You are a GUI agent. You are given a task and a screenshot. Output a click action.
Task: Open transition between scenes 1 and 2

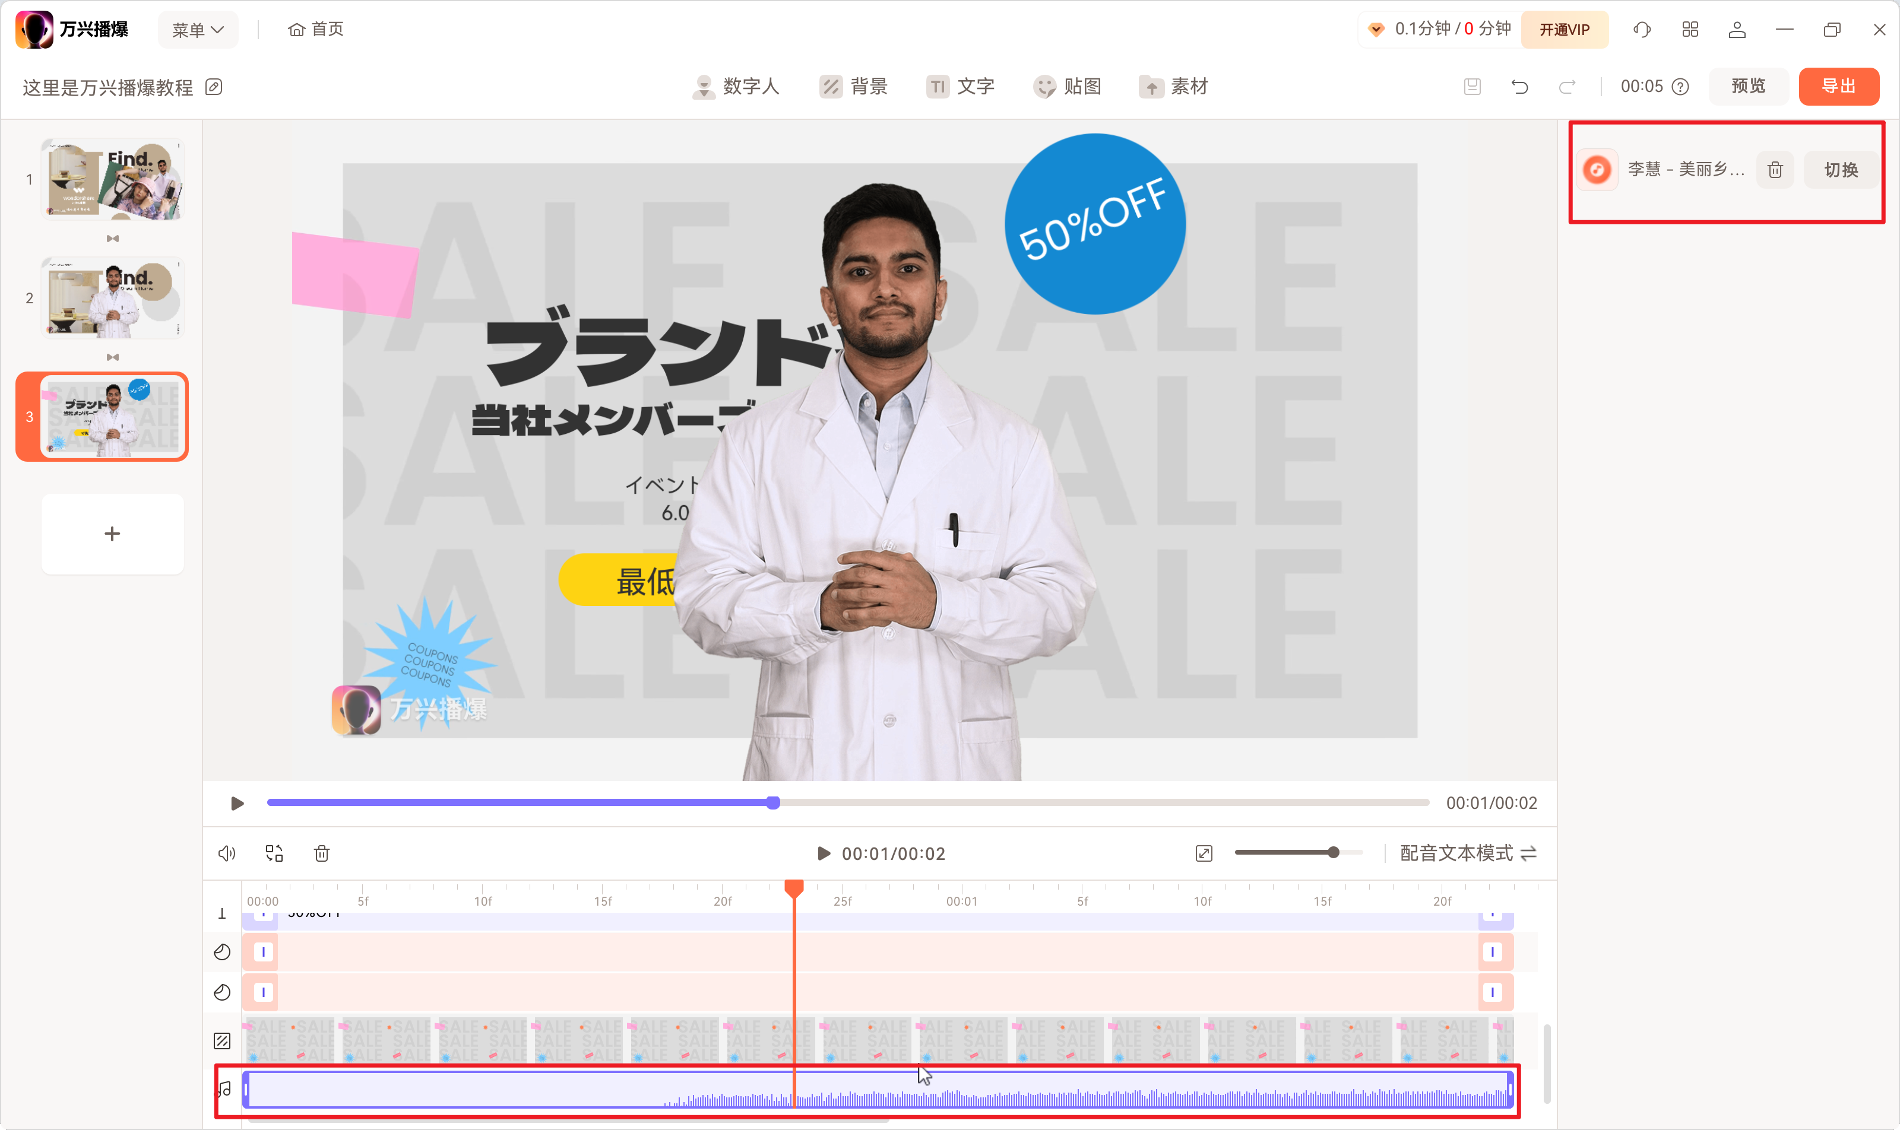coord(113,239)
